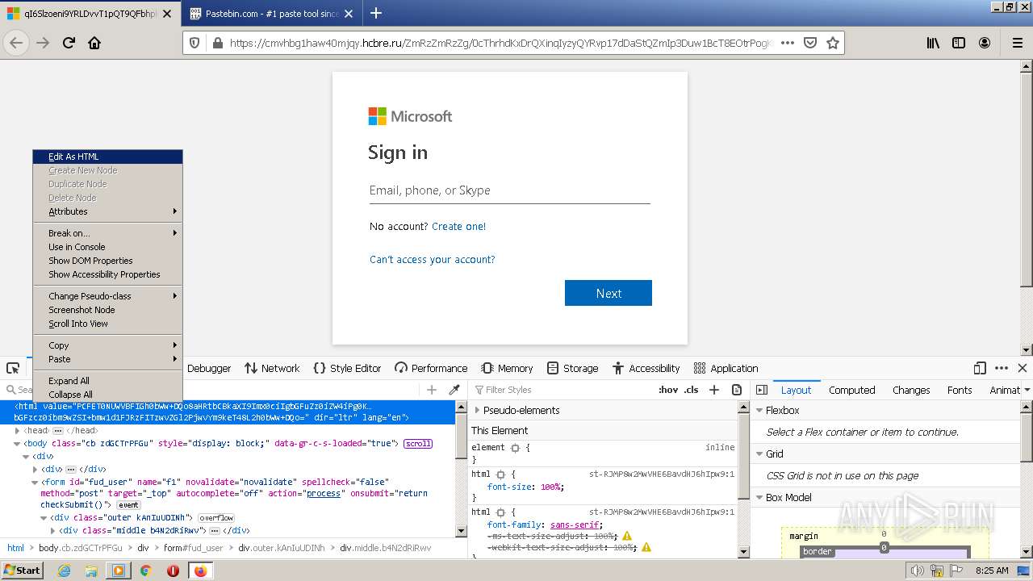Click Can't access your account link
The image size is (1033, 581).
433,260
